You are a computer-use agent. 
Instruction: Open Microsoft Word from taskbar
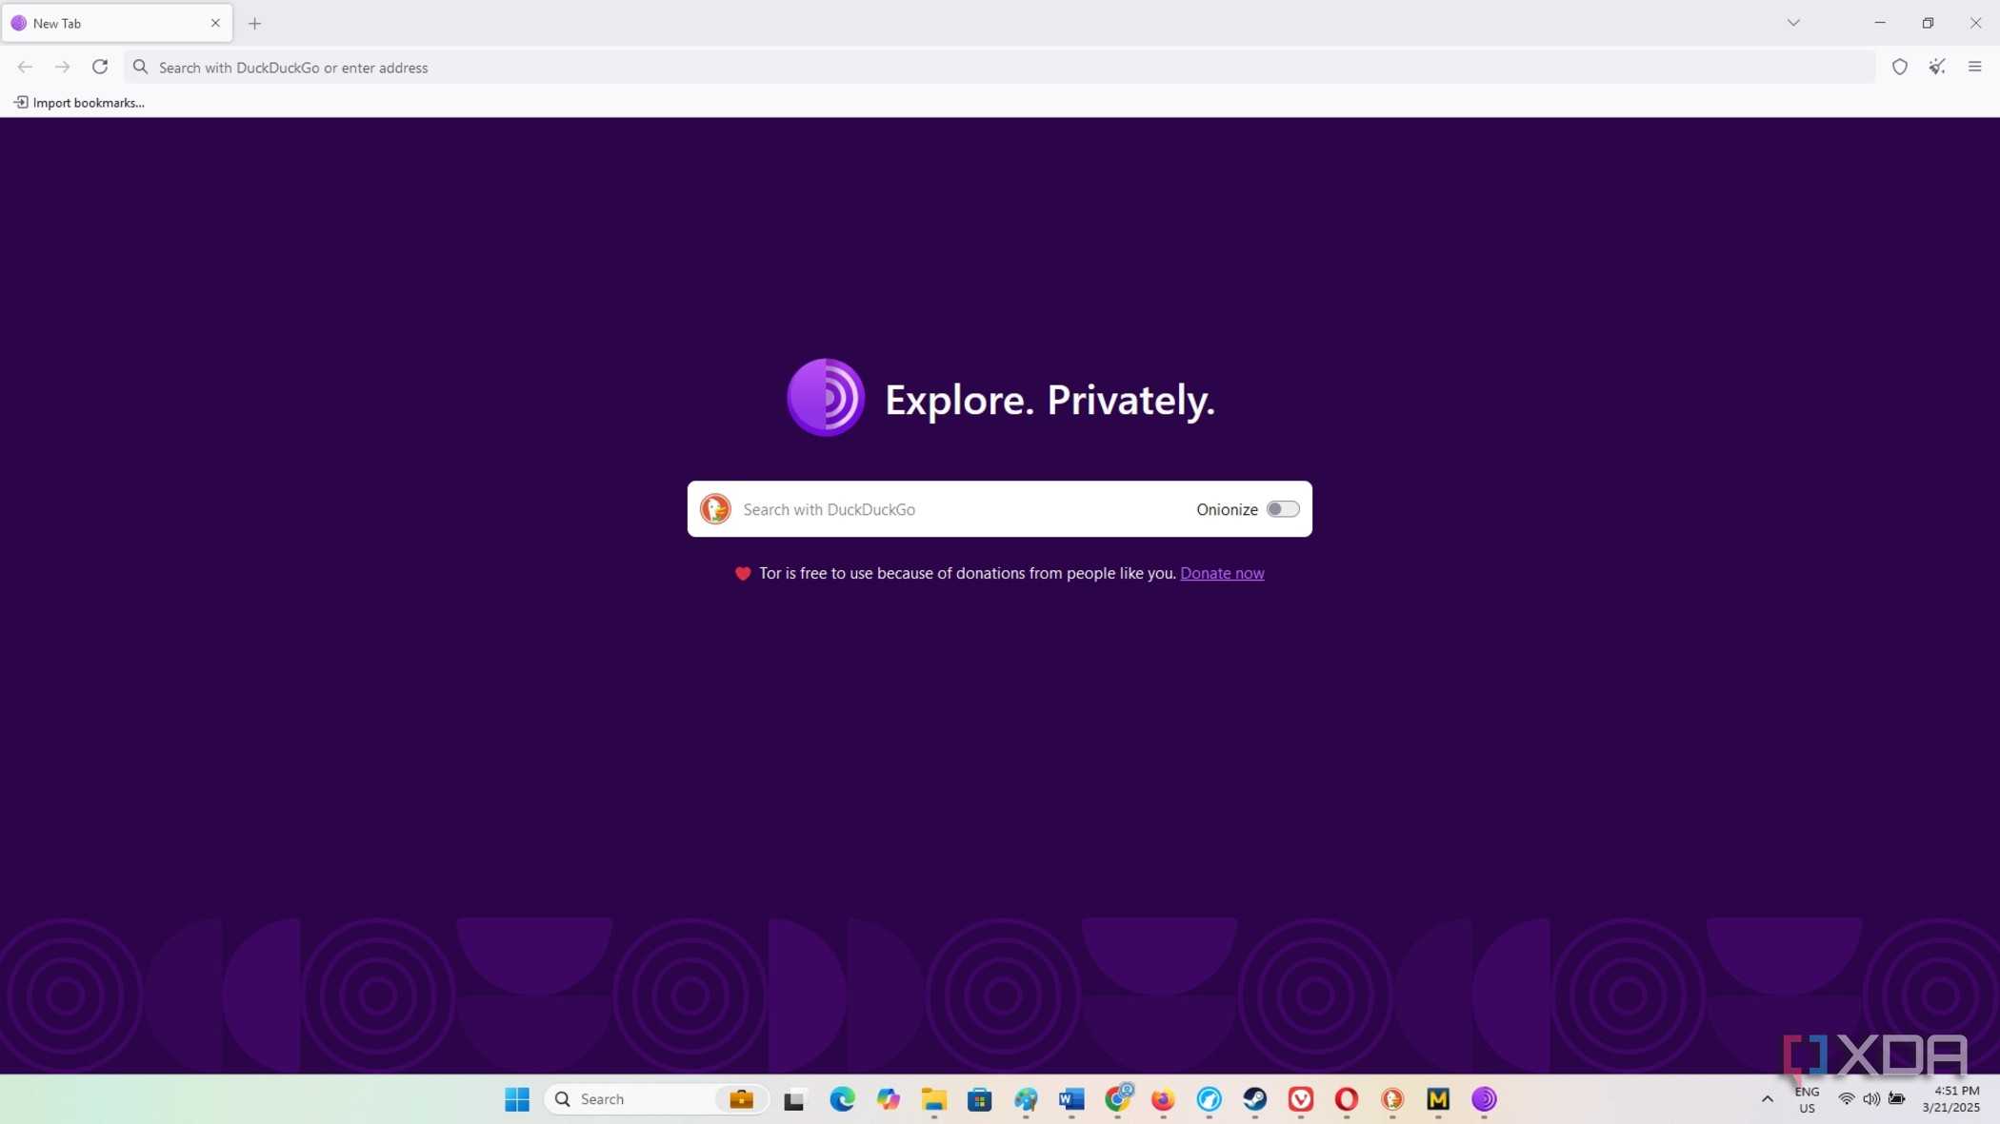pos(1071,1099)
